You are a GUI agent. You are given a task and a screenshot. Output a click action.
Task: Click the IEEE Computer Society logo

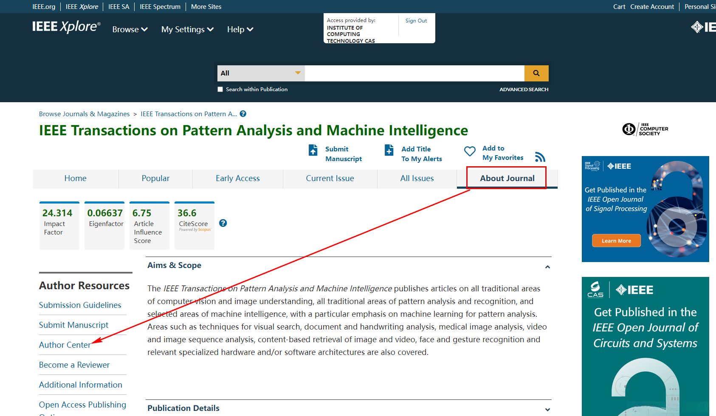pos(645,129)
